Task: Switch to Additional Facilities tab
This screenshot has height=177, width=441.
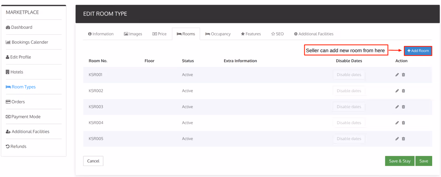Action: pyautogui.click(x=314, y=34)
